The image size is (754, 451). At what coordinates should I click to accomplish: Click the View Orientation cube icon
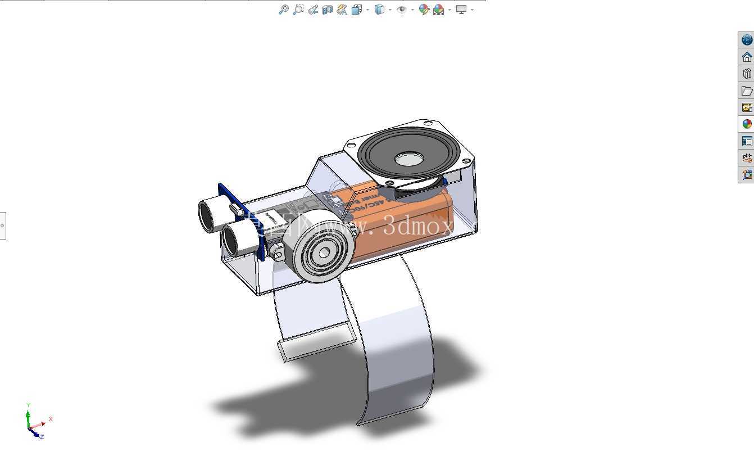[357, 10]
